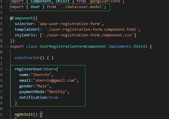Click the ngOnInit method name

24,114
